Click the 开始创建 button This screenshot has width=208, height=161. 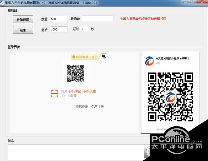pos(23,19)
